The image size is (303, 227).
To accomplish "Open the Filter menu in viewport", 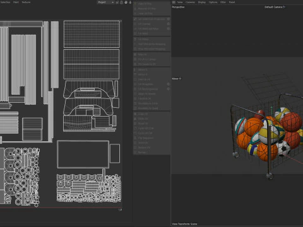I will [x=223, y=2].
